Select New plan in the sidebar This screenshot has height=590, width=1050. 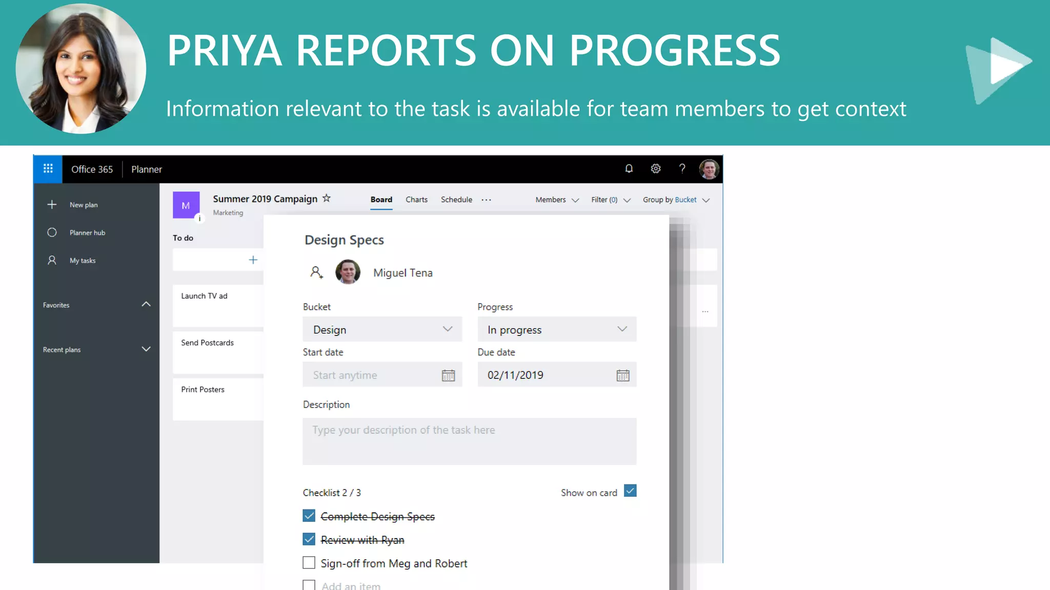tap(84, 205)
